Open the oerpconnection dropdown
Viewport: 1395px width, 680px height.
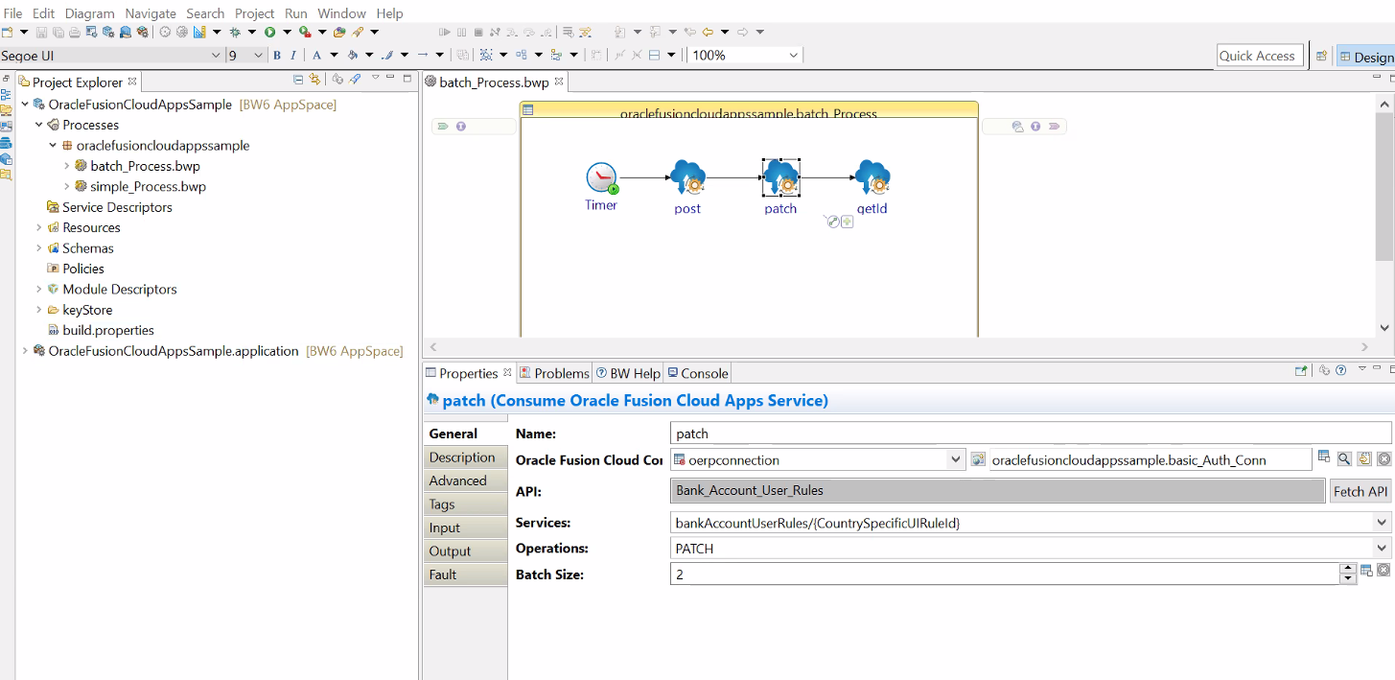[954, 458]
